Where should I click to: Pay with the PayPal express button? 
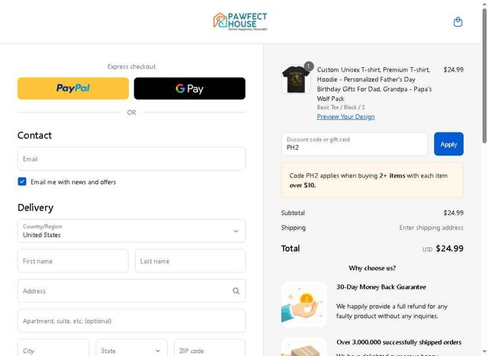pos(73,88)
